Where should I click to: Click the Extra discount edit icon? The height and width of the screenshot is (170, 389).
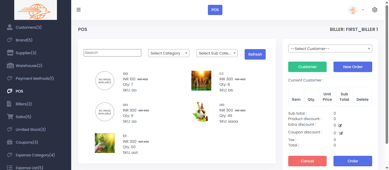pyautogui.click(x=340, y=125)
